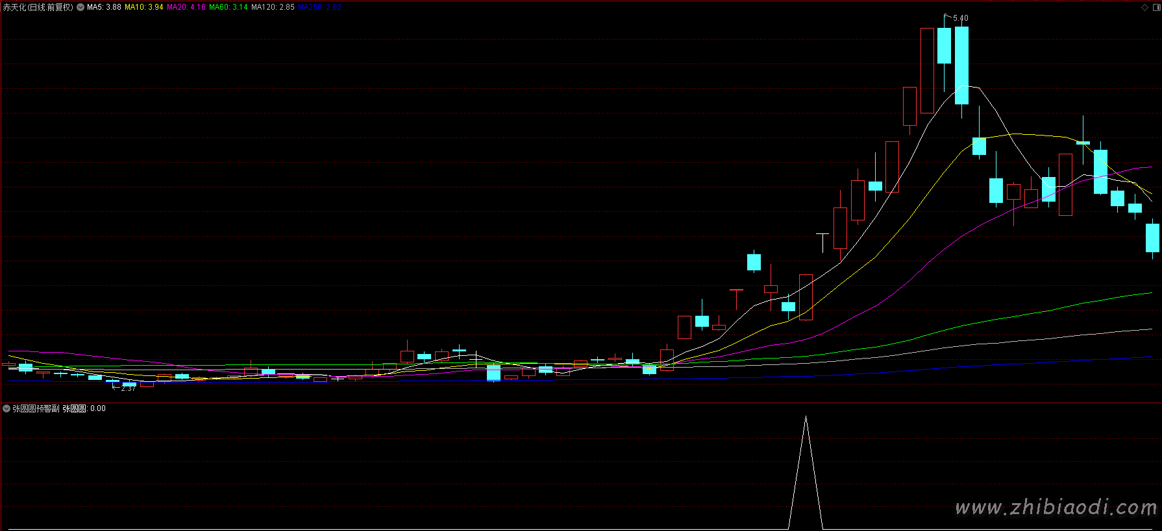Image resolution: width=1162 pixels, height=531 pixels.
Task: Click the white signal spike in the indicator panel
Action: 806,472
